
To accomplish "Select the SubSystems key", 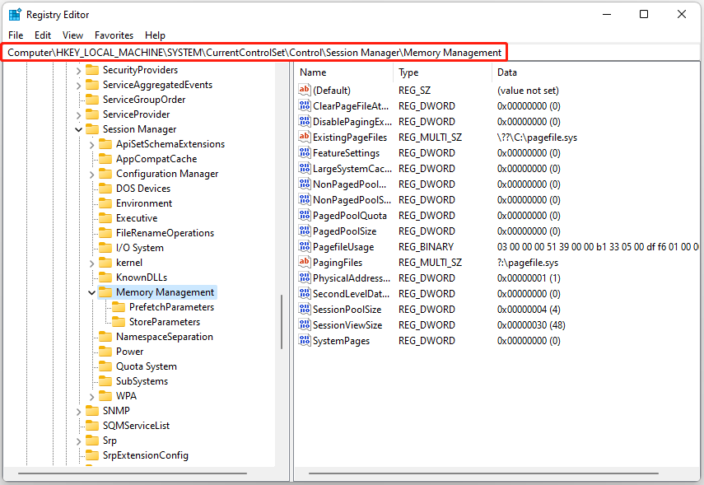I will tap(142, 381).
